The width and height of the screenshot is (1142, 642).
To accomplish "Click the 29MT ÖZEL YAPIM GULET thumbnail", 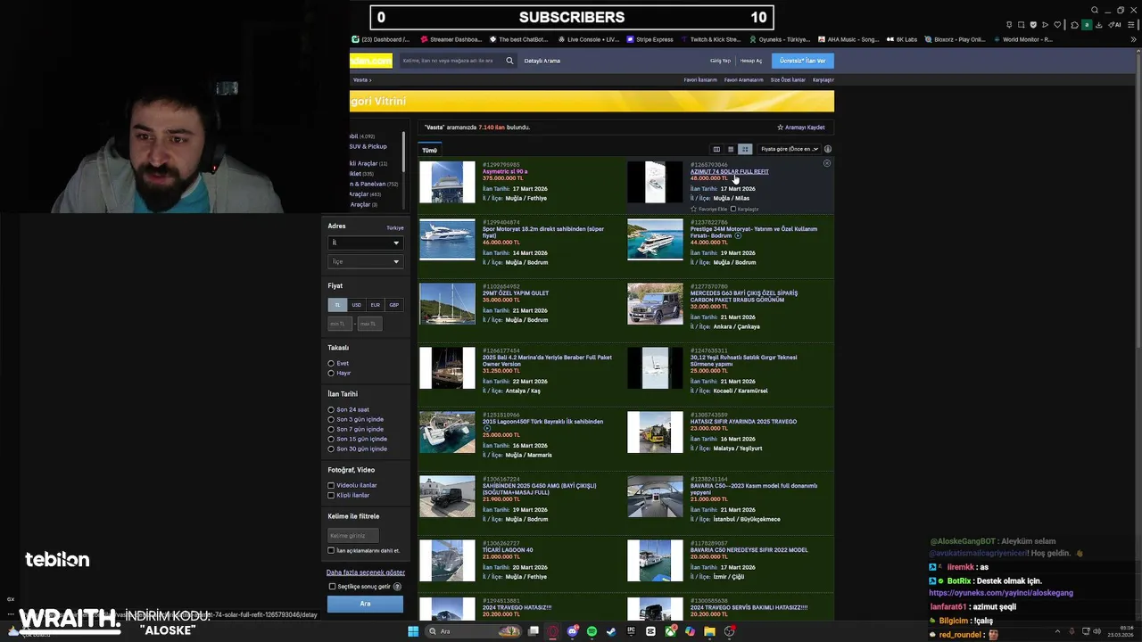I will point(447,304).
